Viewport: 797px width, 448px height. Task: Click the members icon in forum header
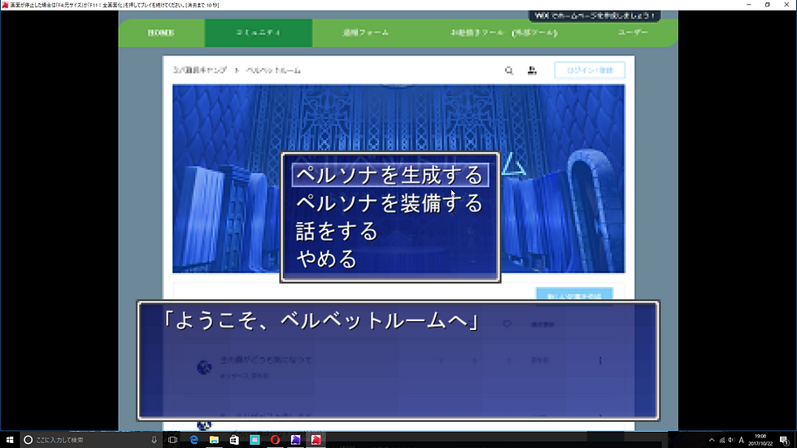coord(532,71)
